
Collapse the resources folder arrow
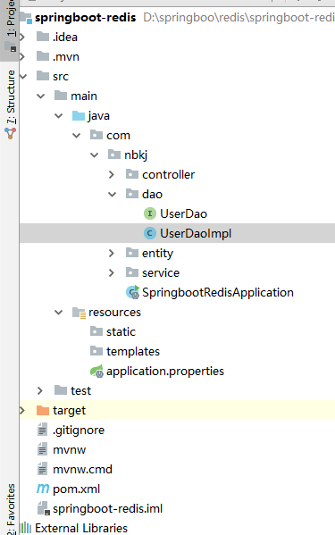point(59,313)
